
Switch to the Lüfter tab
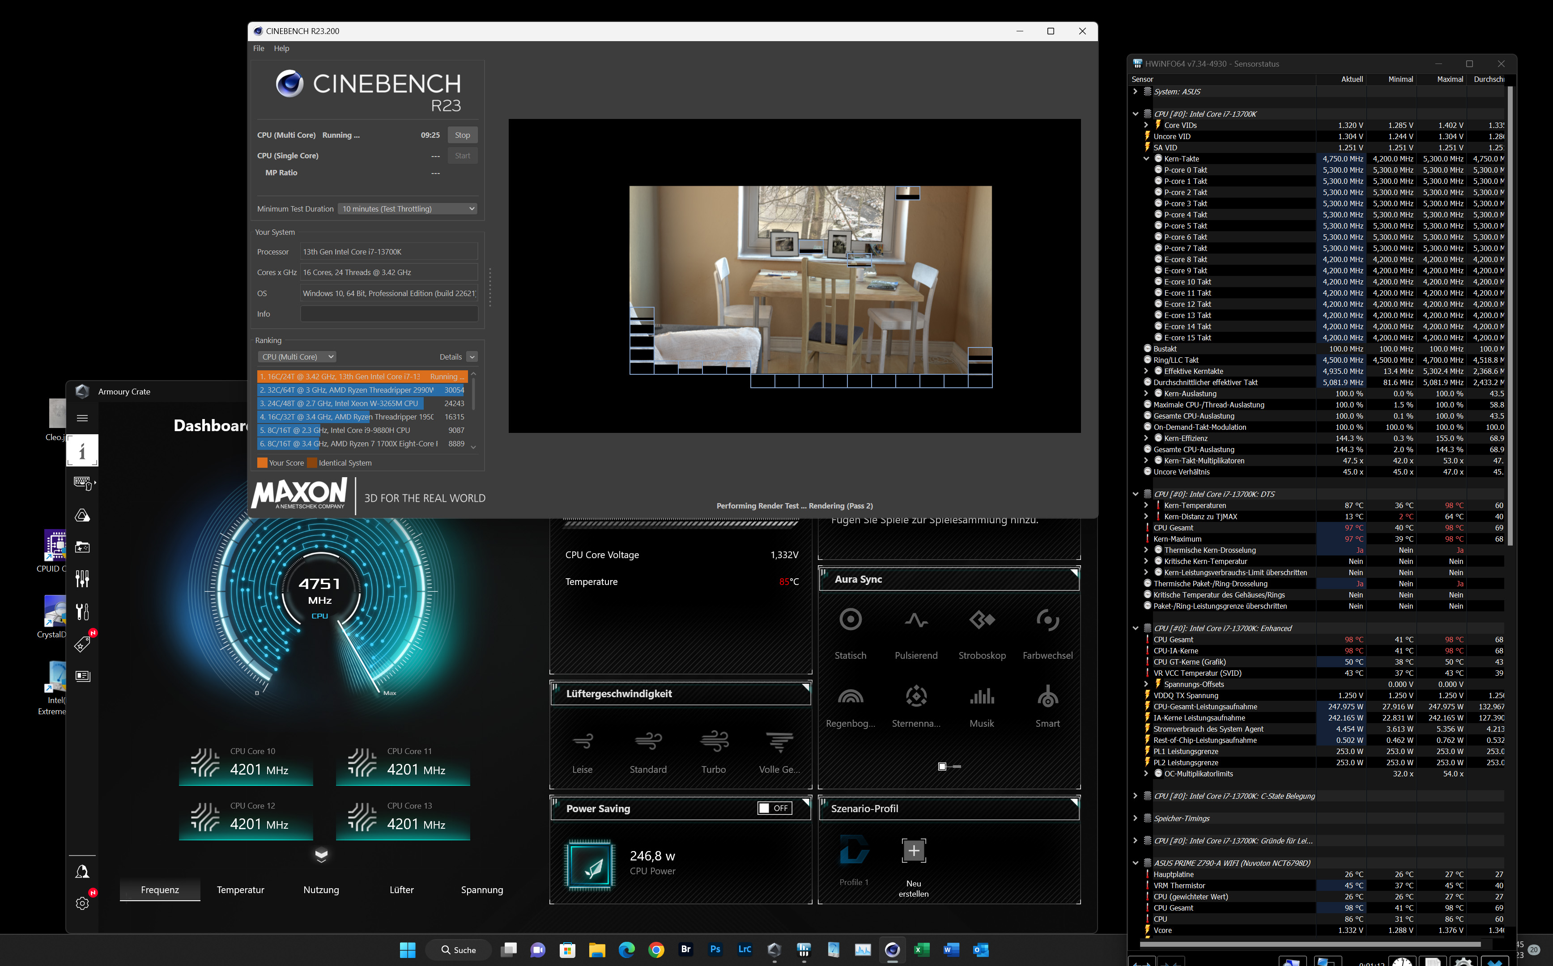pyautogui.click(x=401, y=890)
